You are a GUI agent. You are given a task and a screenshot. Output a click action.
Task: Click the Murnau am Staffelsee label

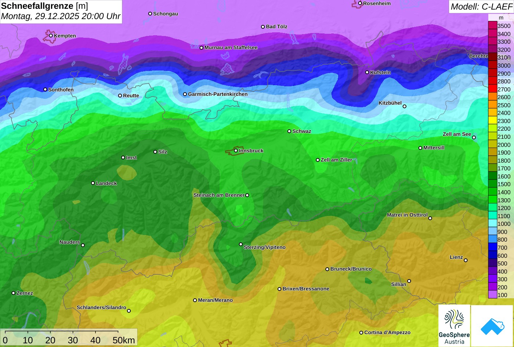pyautogui.click(x=231, y=48)
